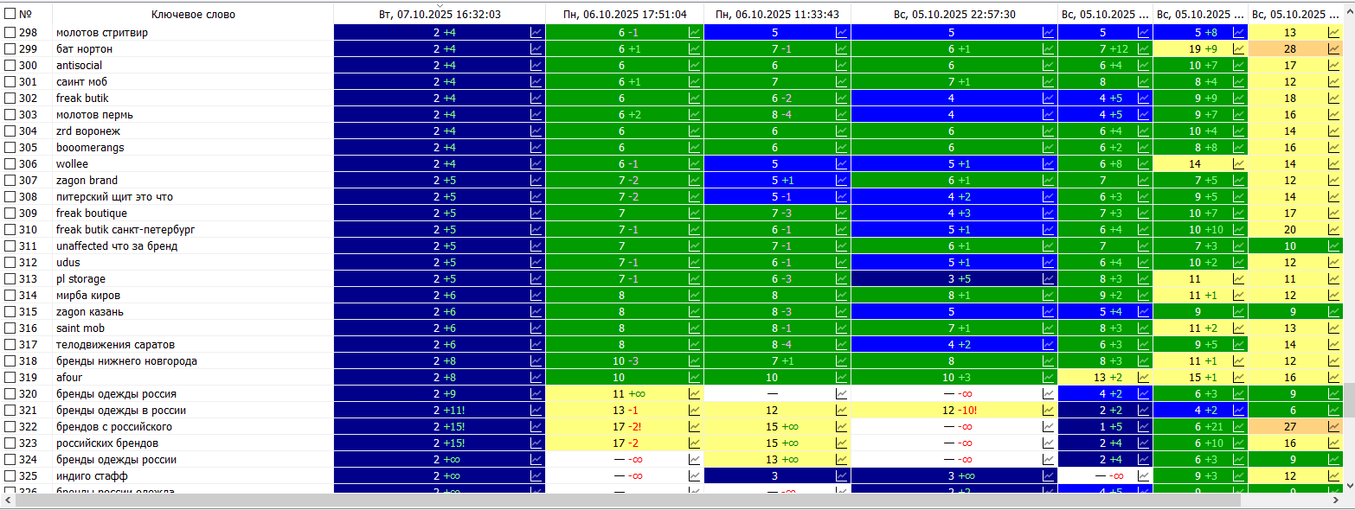View "zagon brand" chart in 05.10.2025 22:57:30 column

1049,181
